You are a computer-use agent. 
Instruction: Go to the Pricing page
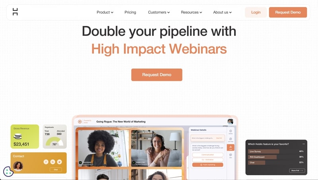click(x=130, y=12)
